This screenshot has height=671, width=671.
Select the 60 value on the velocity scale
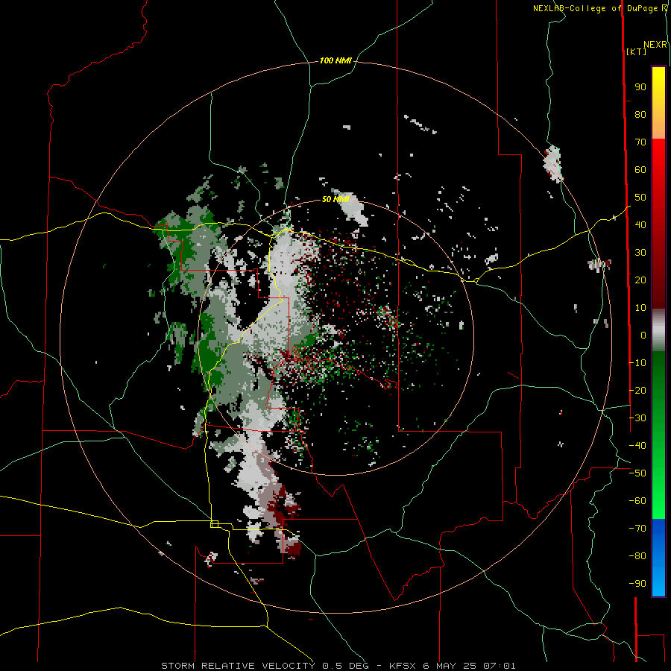point(640,170)
